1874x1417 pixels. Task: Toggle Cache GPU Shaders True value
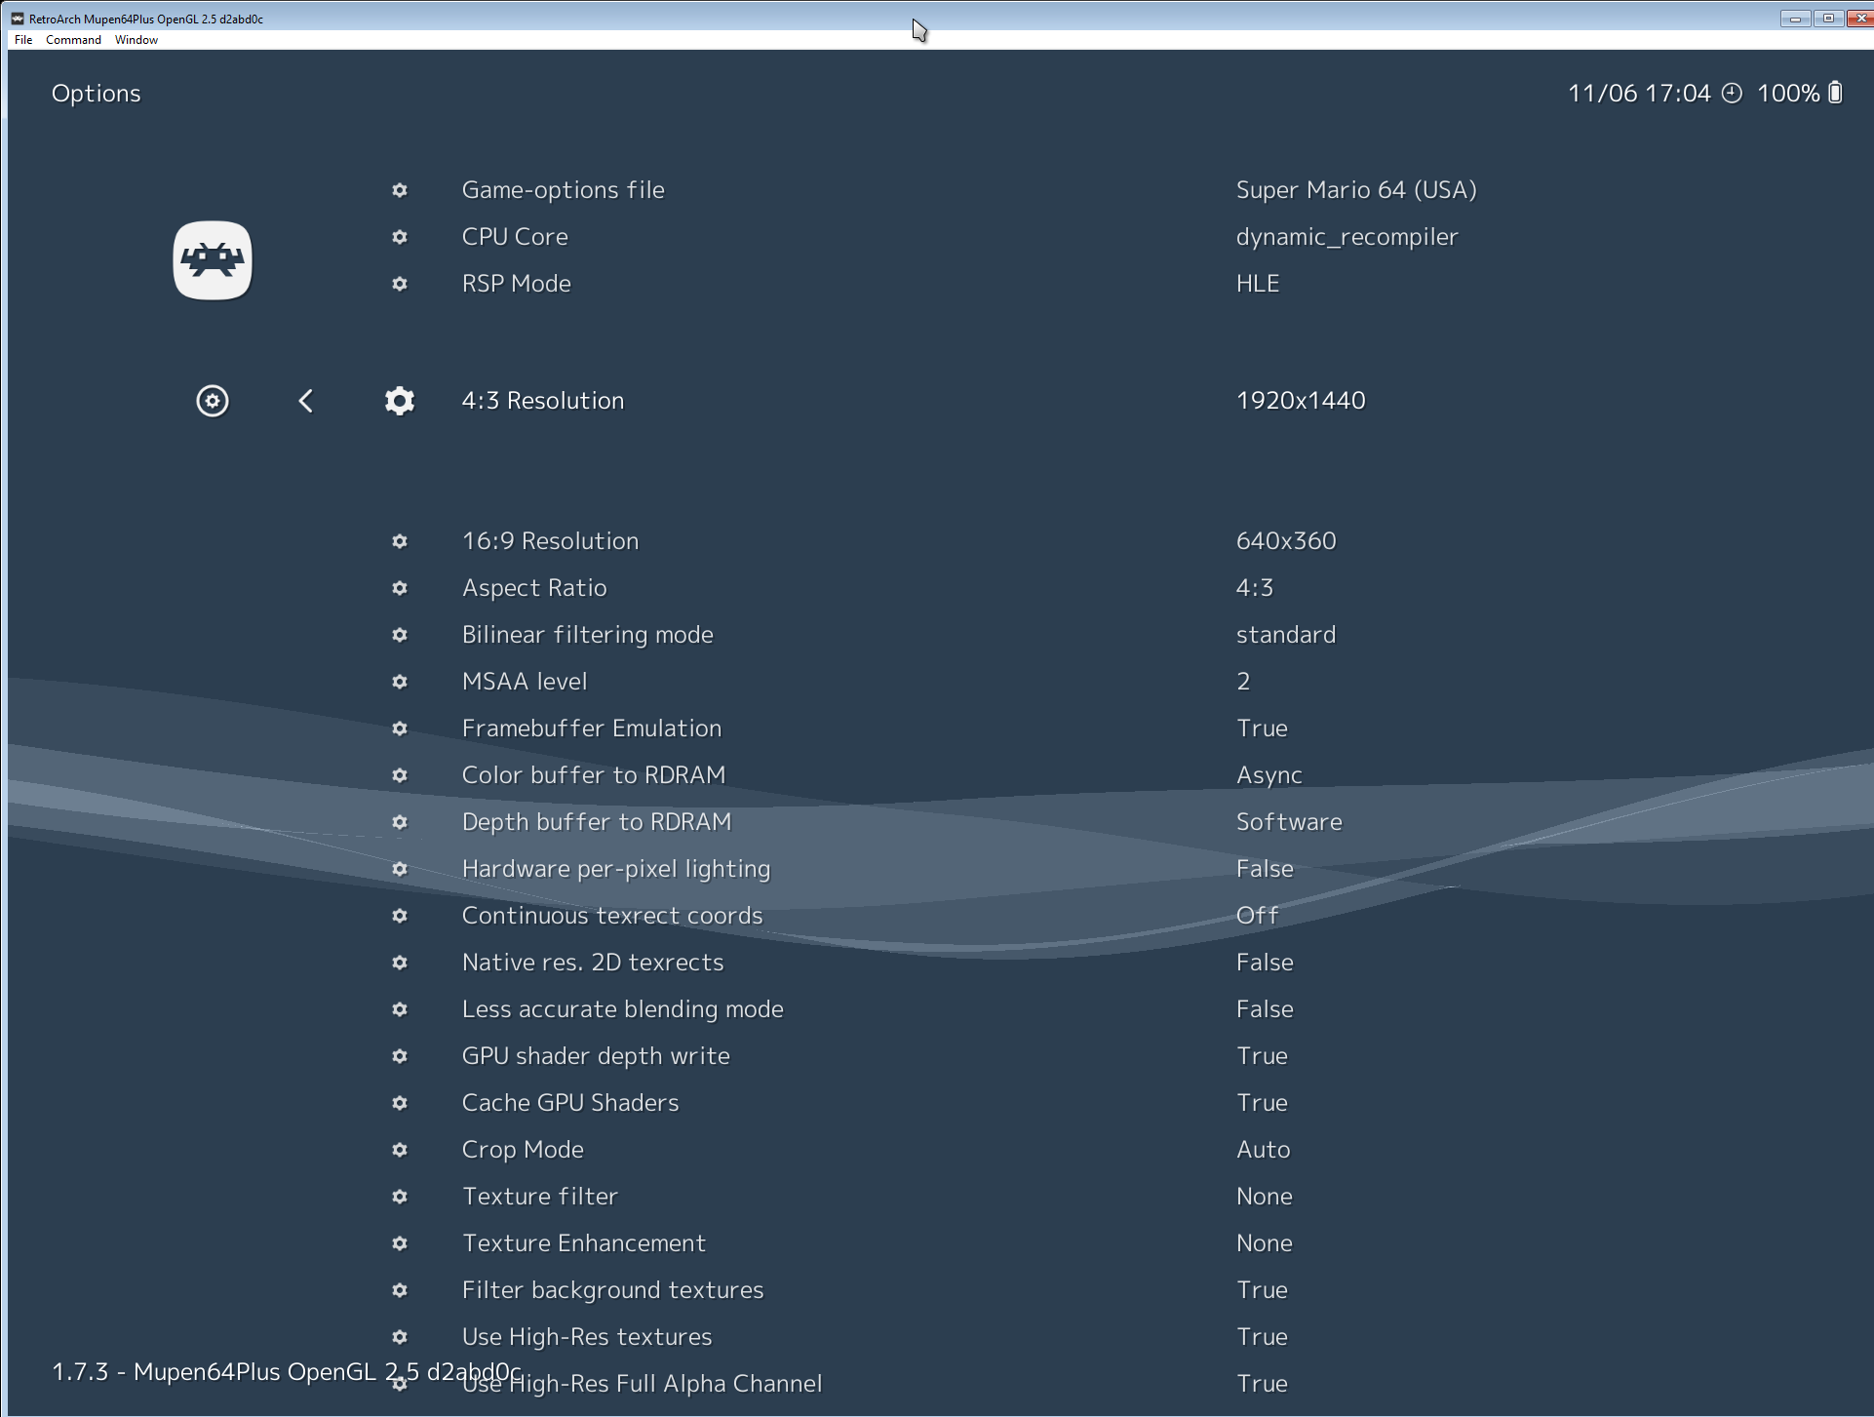coord(1262,1103)
